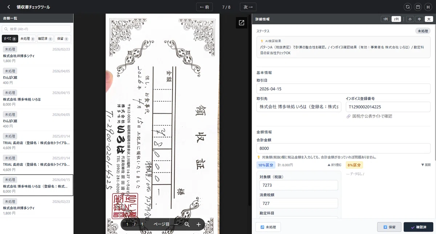Image resolution: width=436 pixels, height=234 pixels.
Task: Filter list by 未処理 tab
Action: point(28,39)
